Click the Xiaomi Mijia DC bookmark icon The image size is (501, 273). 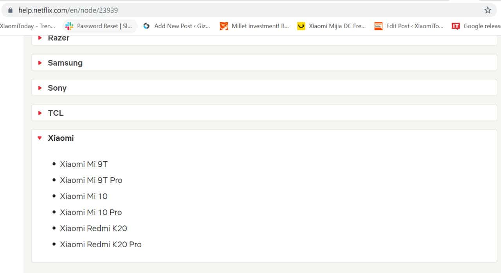(x=301, y=26)
